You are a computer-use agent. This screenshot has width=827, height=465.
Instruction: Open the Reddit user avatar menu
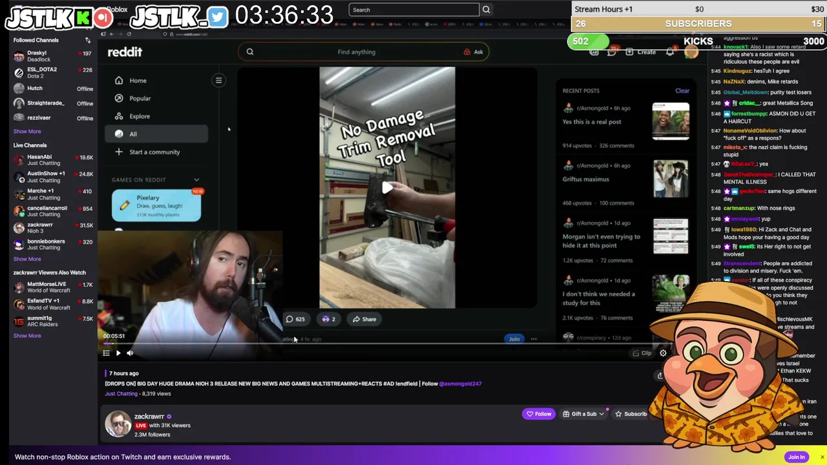[691, 52]
